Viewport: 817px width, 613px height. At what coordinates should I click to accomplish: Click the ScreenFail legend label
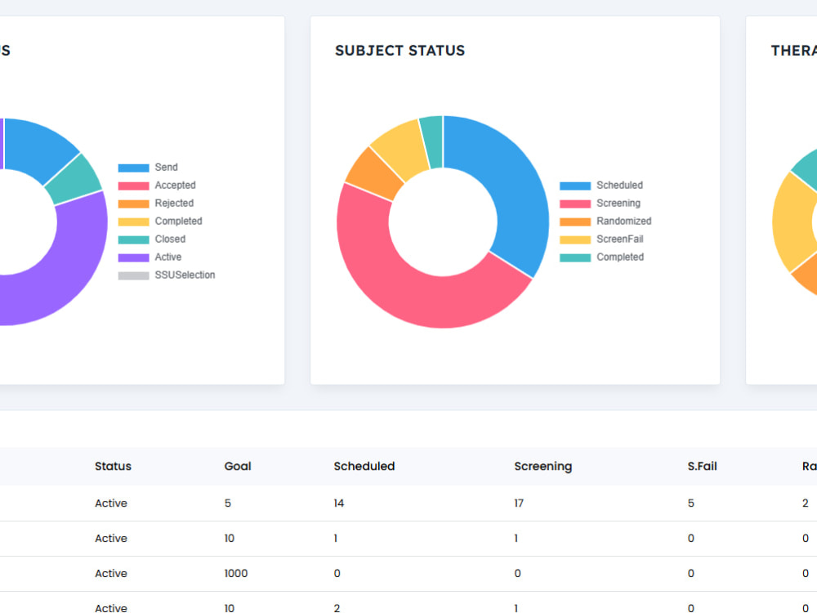(x=620, y=239)
